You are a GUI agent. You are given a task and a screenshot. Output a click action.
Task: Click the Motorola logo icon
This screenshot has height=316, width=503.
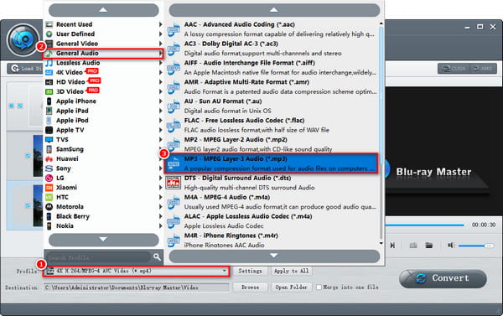click(49, 207)
